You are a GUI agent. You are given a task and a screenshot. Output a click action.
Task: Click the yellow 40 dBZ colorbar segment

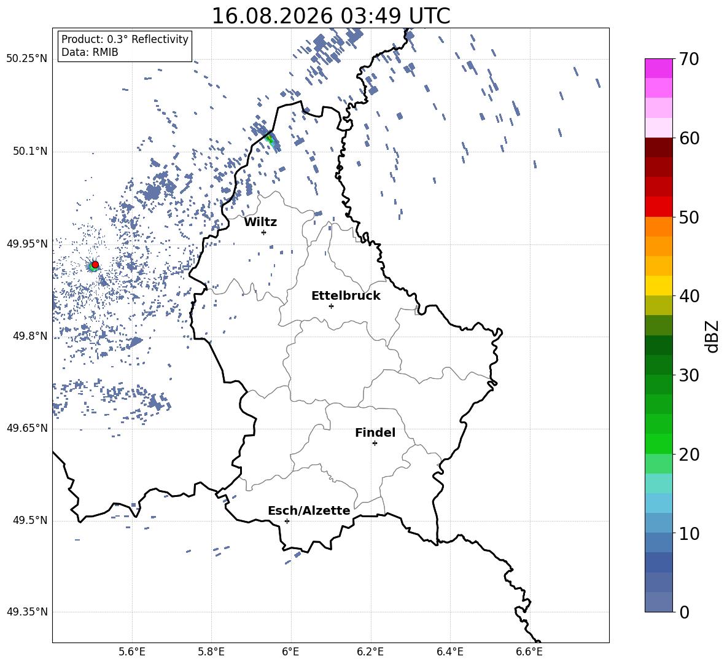click(658, 286)
